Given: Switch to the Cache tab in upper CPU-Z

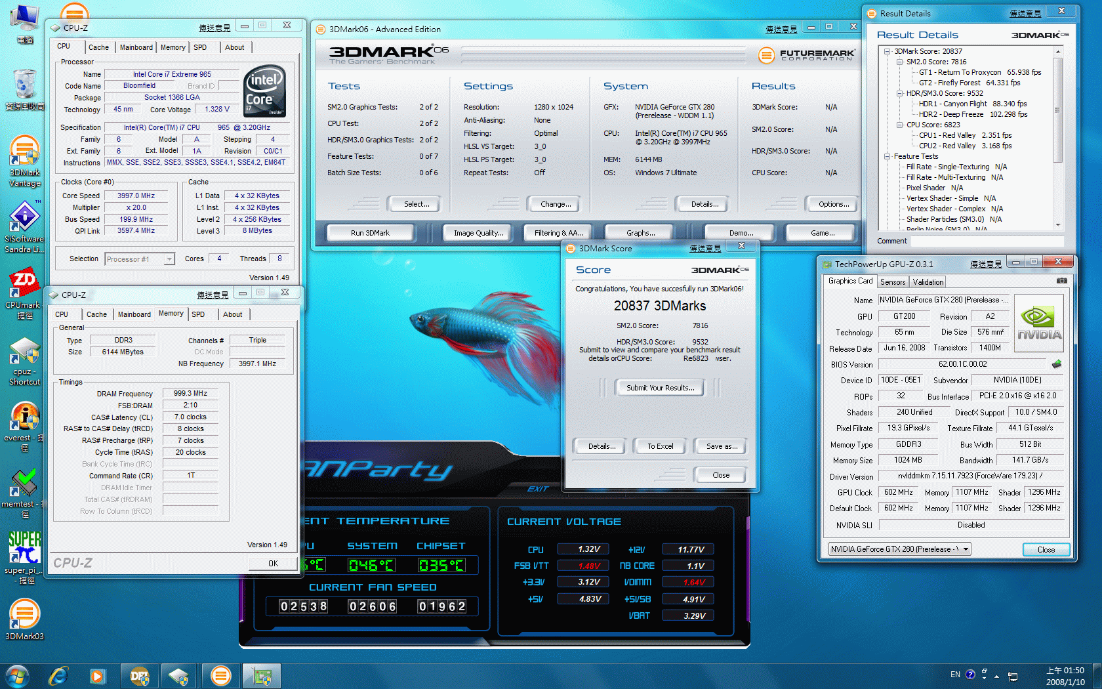Looking at the screenshot, I should (x=98, y=47).
